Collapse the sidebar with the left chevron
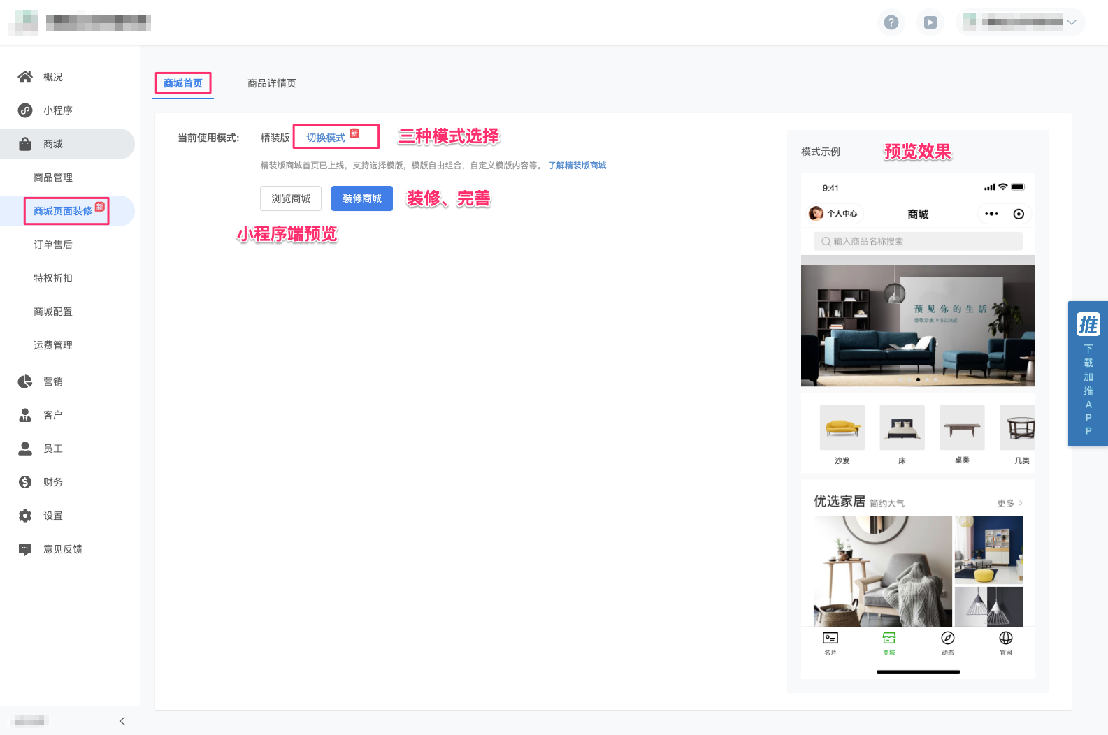The height and width of the screenshot is (735, 1108). coord(122,721)
